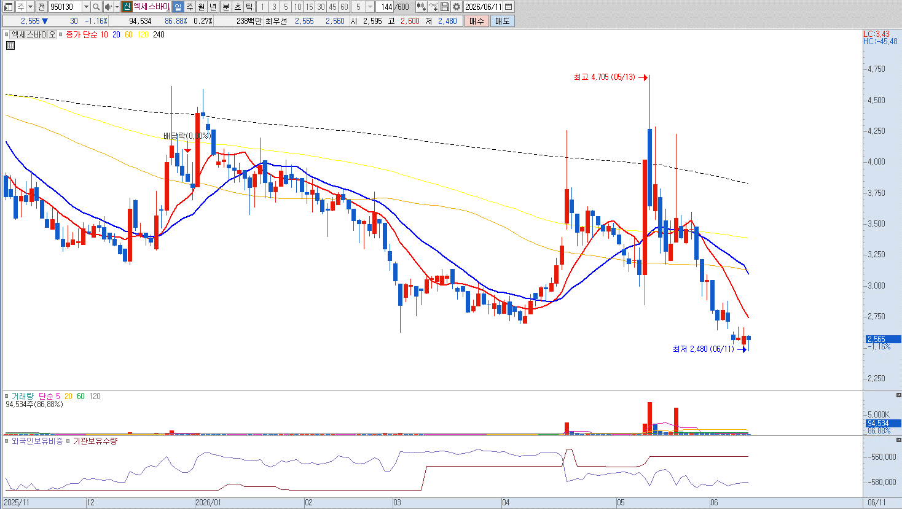902x509 pixels.
Task: Switch to weekly 주 period
Action: (189, 7)
